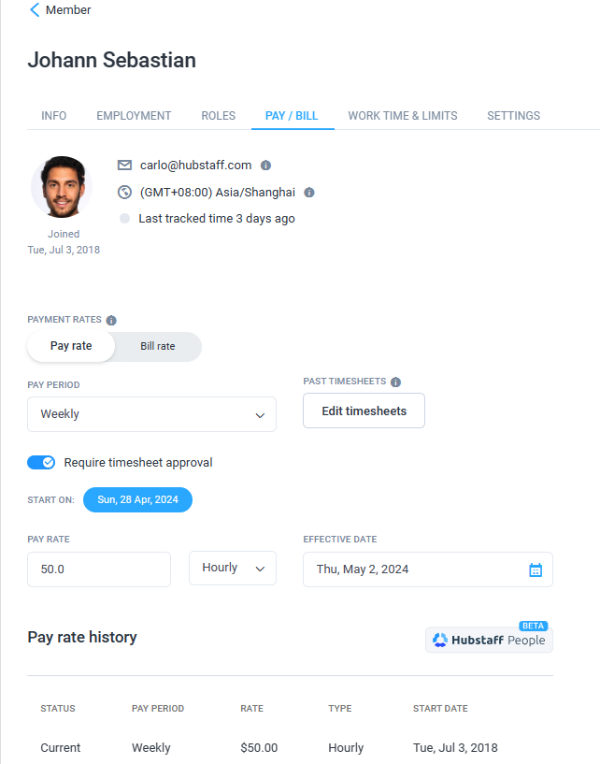Switch to the Bill rate option
The height and width of the screenshot is (764, 600).
158,346
